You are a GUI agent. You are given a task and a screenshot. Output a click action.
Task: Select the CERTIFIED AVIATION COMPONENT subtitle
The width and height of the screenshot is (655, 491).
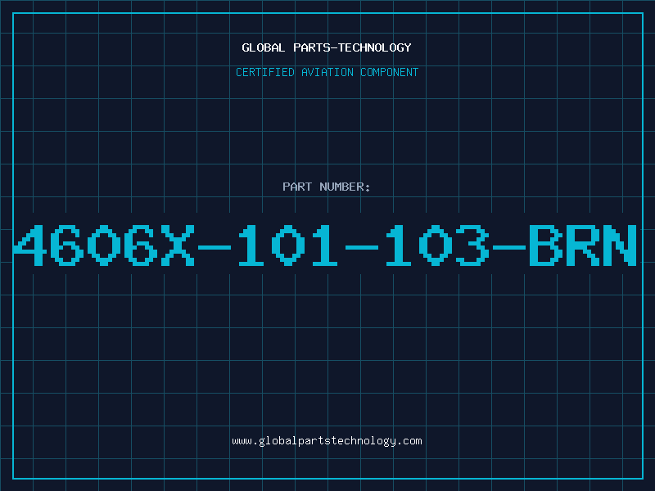point(327,72)
